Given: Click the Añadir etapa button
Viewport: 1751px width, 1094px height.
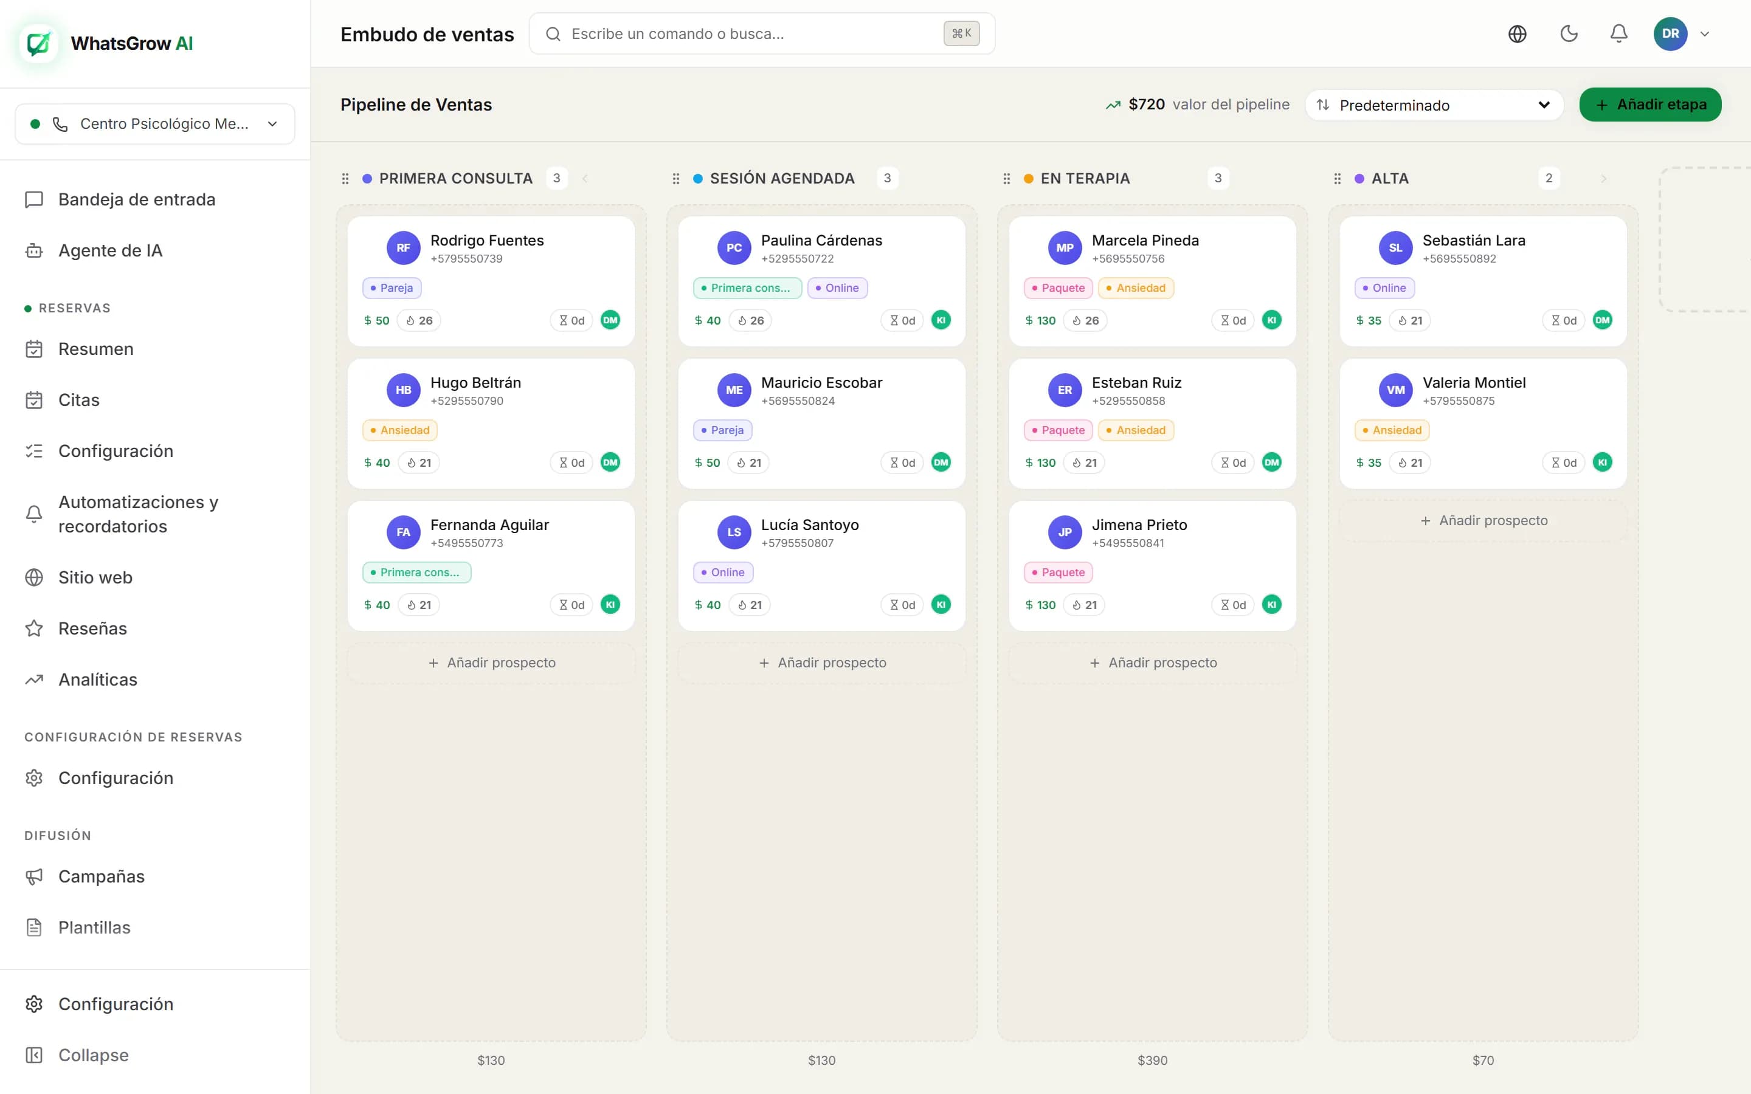Looking at the screenshot, I should 1649,105.
